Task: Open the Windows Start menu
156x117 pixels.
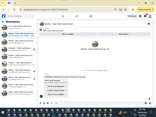Action: [x=3, y=112]
